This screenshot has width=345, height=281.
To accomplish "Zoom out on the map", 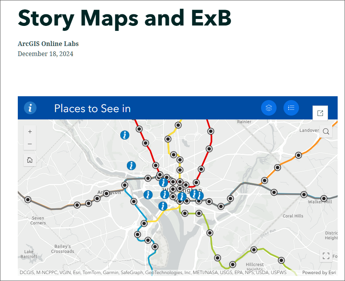I will (x=30, y=144).
